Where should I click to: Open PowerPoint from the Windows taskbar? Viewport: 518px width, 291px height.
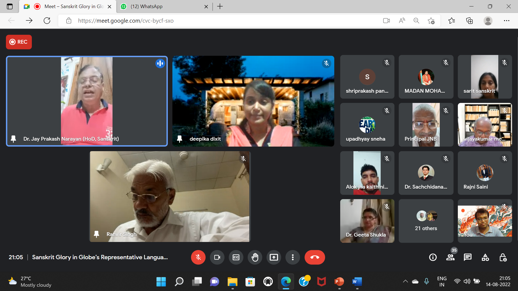click(x=339, y=282)
